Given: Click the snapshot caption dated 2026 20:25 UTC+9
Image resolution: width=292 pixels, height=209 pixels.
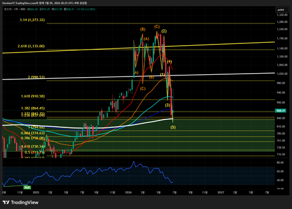Looking at the screenshot, I should click(x=44, y=3).
